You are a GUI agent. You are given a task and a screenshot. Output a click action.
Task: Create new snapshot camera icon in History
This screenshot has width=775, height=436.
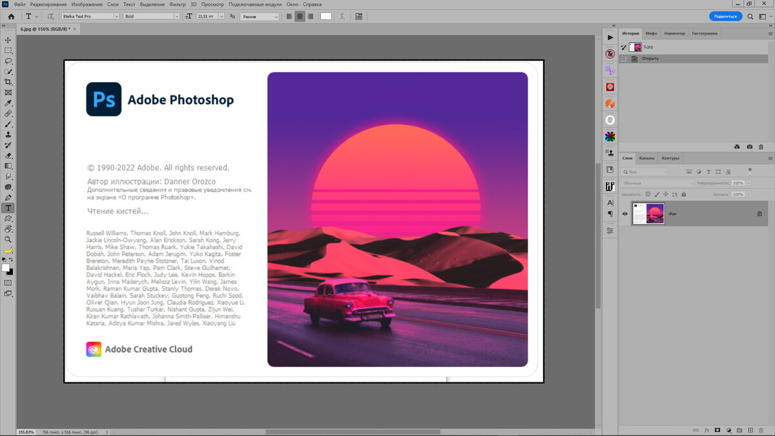750,147
